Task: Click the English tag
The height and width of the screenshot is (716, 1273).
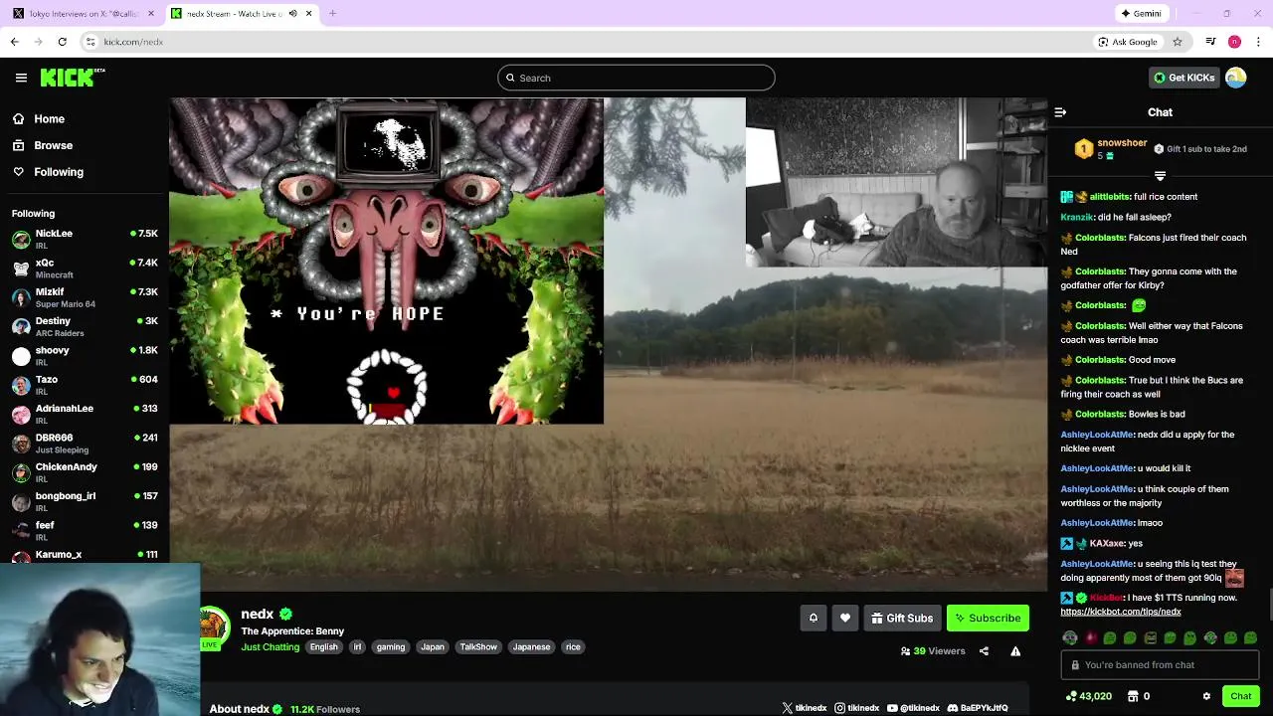Action: click(323, 646)
